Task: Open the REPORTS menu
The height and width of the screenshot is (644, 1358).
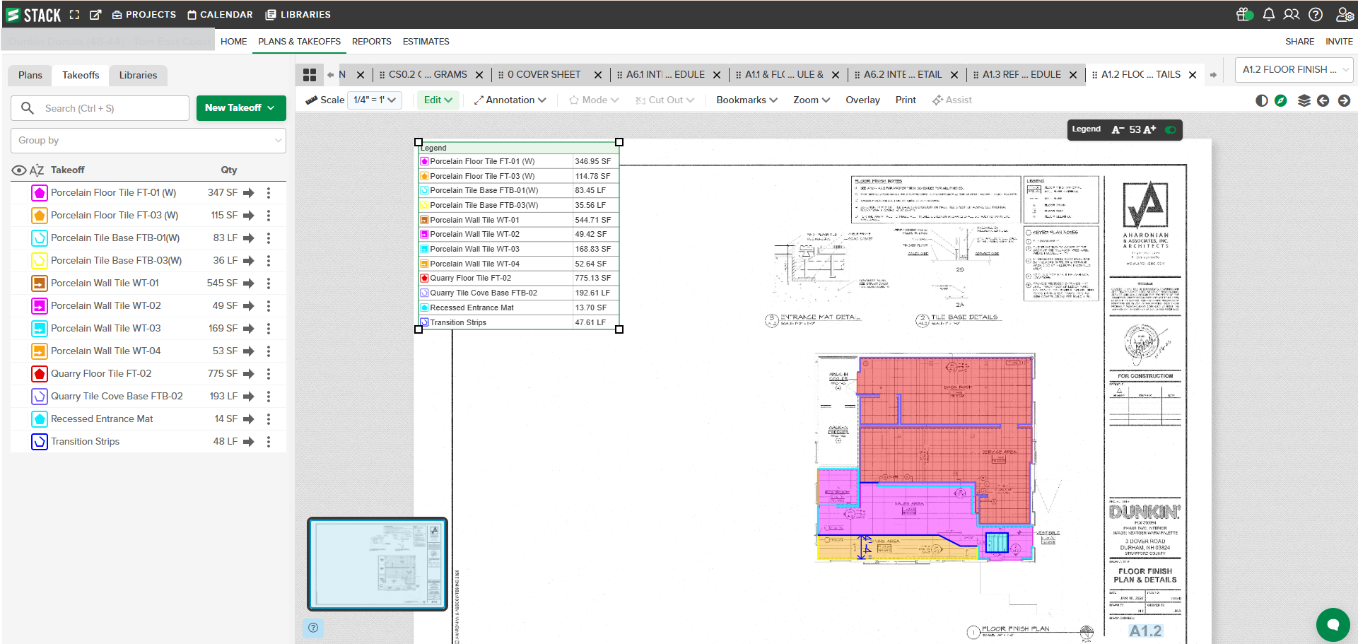Action: [371, 42]
